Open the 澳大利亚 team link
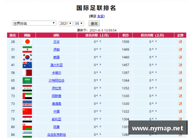Screen dimensions: 191x138 coord(57,65)
